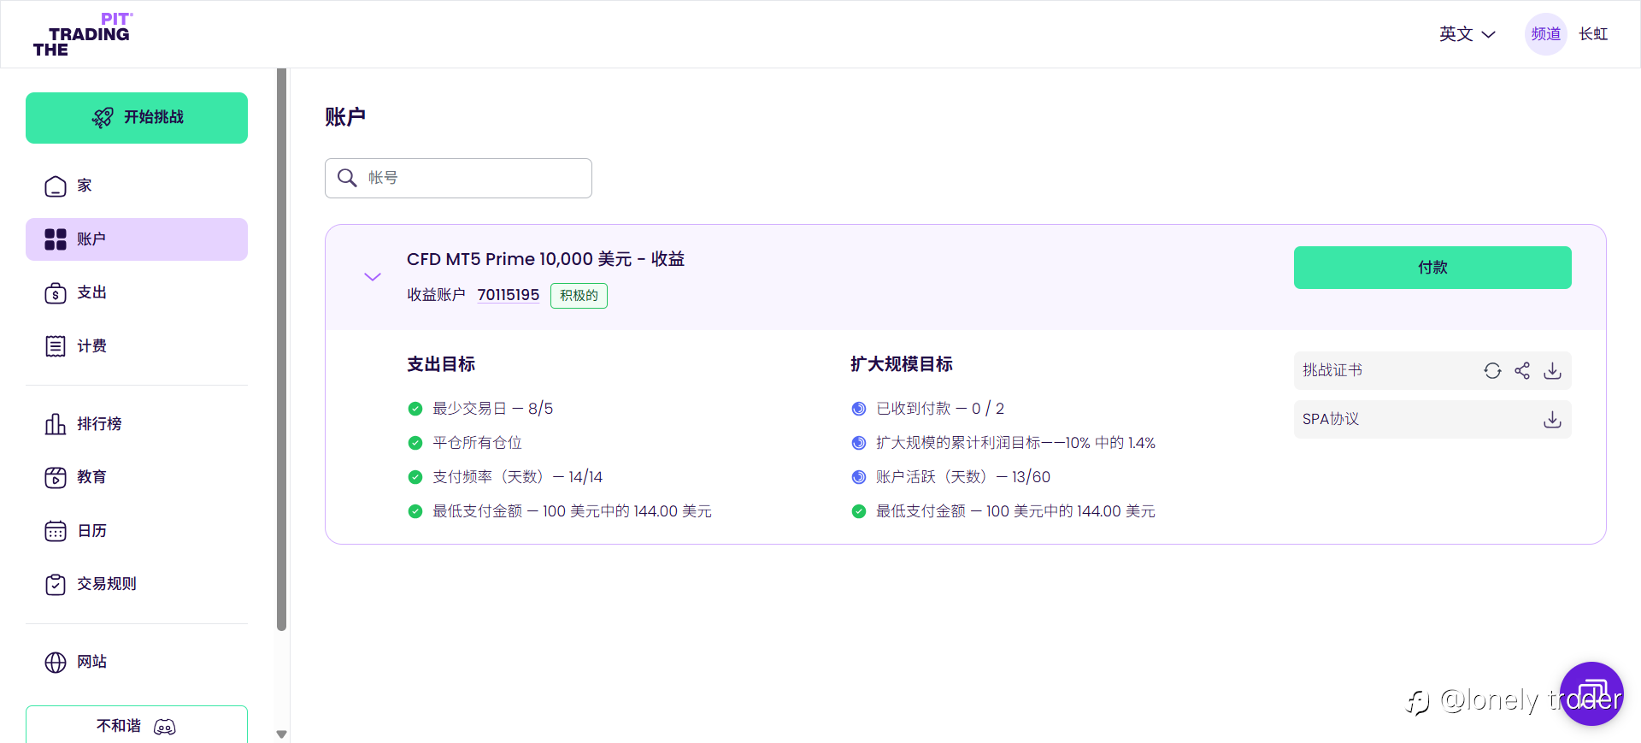The image size is (1641, 743).
Task: Click the SPA协议 label
Action: point(1331,419)
